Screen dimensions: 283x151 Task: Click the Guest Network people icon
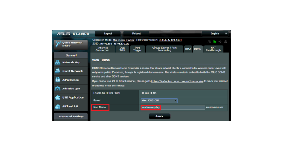(x=58, y=71)
